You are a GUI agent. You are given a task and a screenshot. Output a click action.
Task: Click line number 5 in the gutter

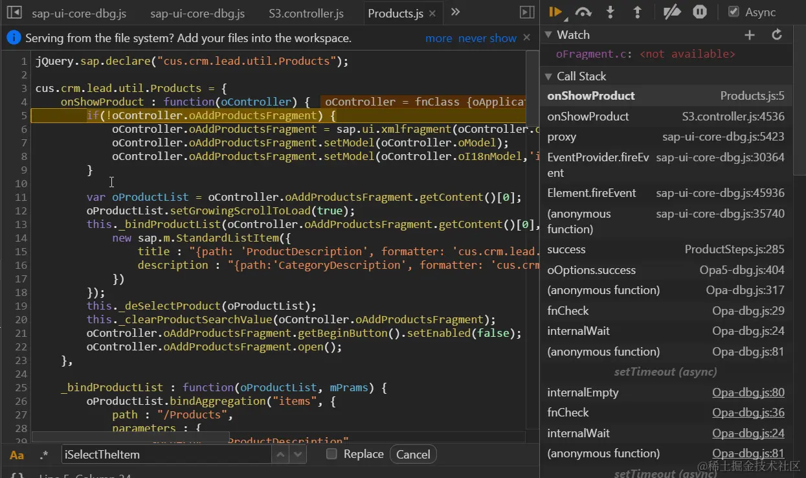23,116
